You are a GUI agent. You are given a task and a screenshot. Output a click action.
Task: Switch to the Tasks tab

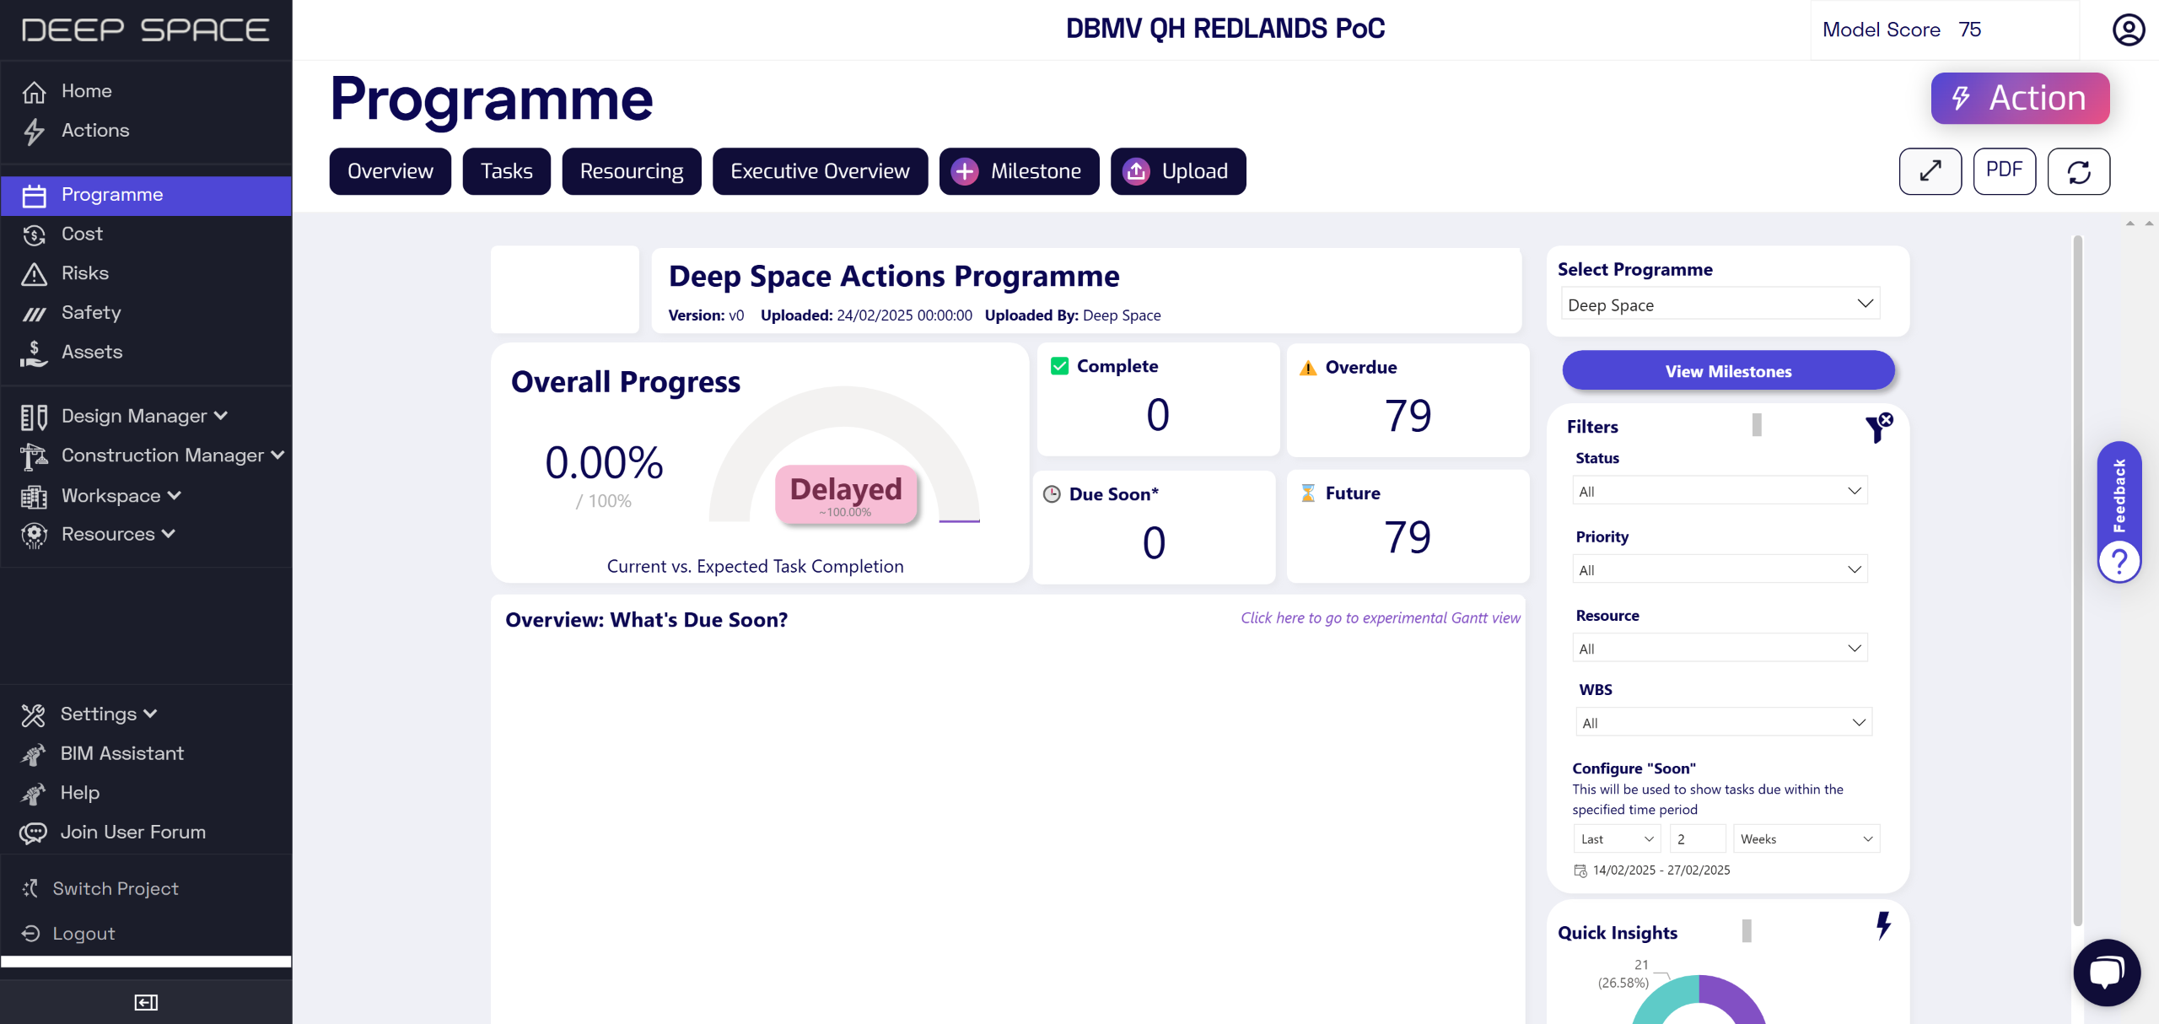coord(506,171)
